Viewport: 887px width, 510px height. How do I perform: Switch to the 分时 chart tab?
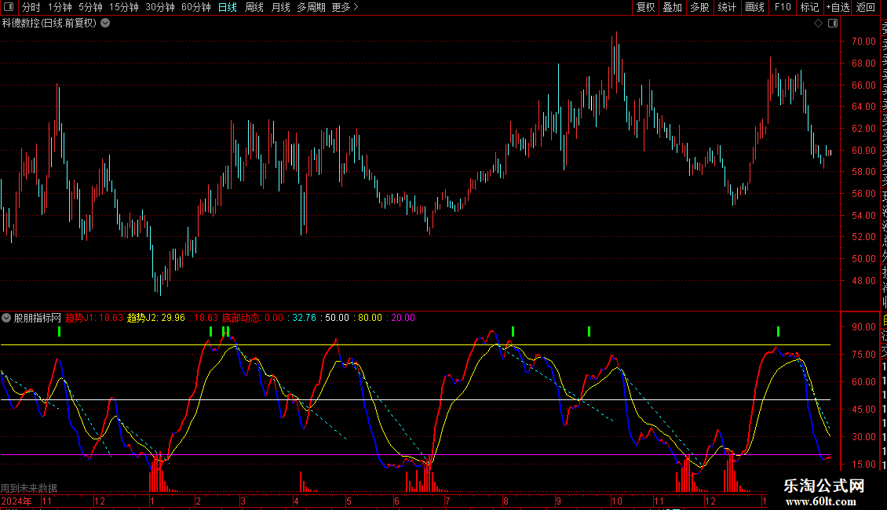click(31, 7)
